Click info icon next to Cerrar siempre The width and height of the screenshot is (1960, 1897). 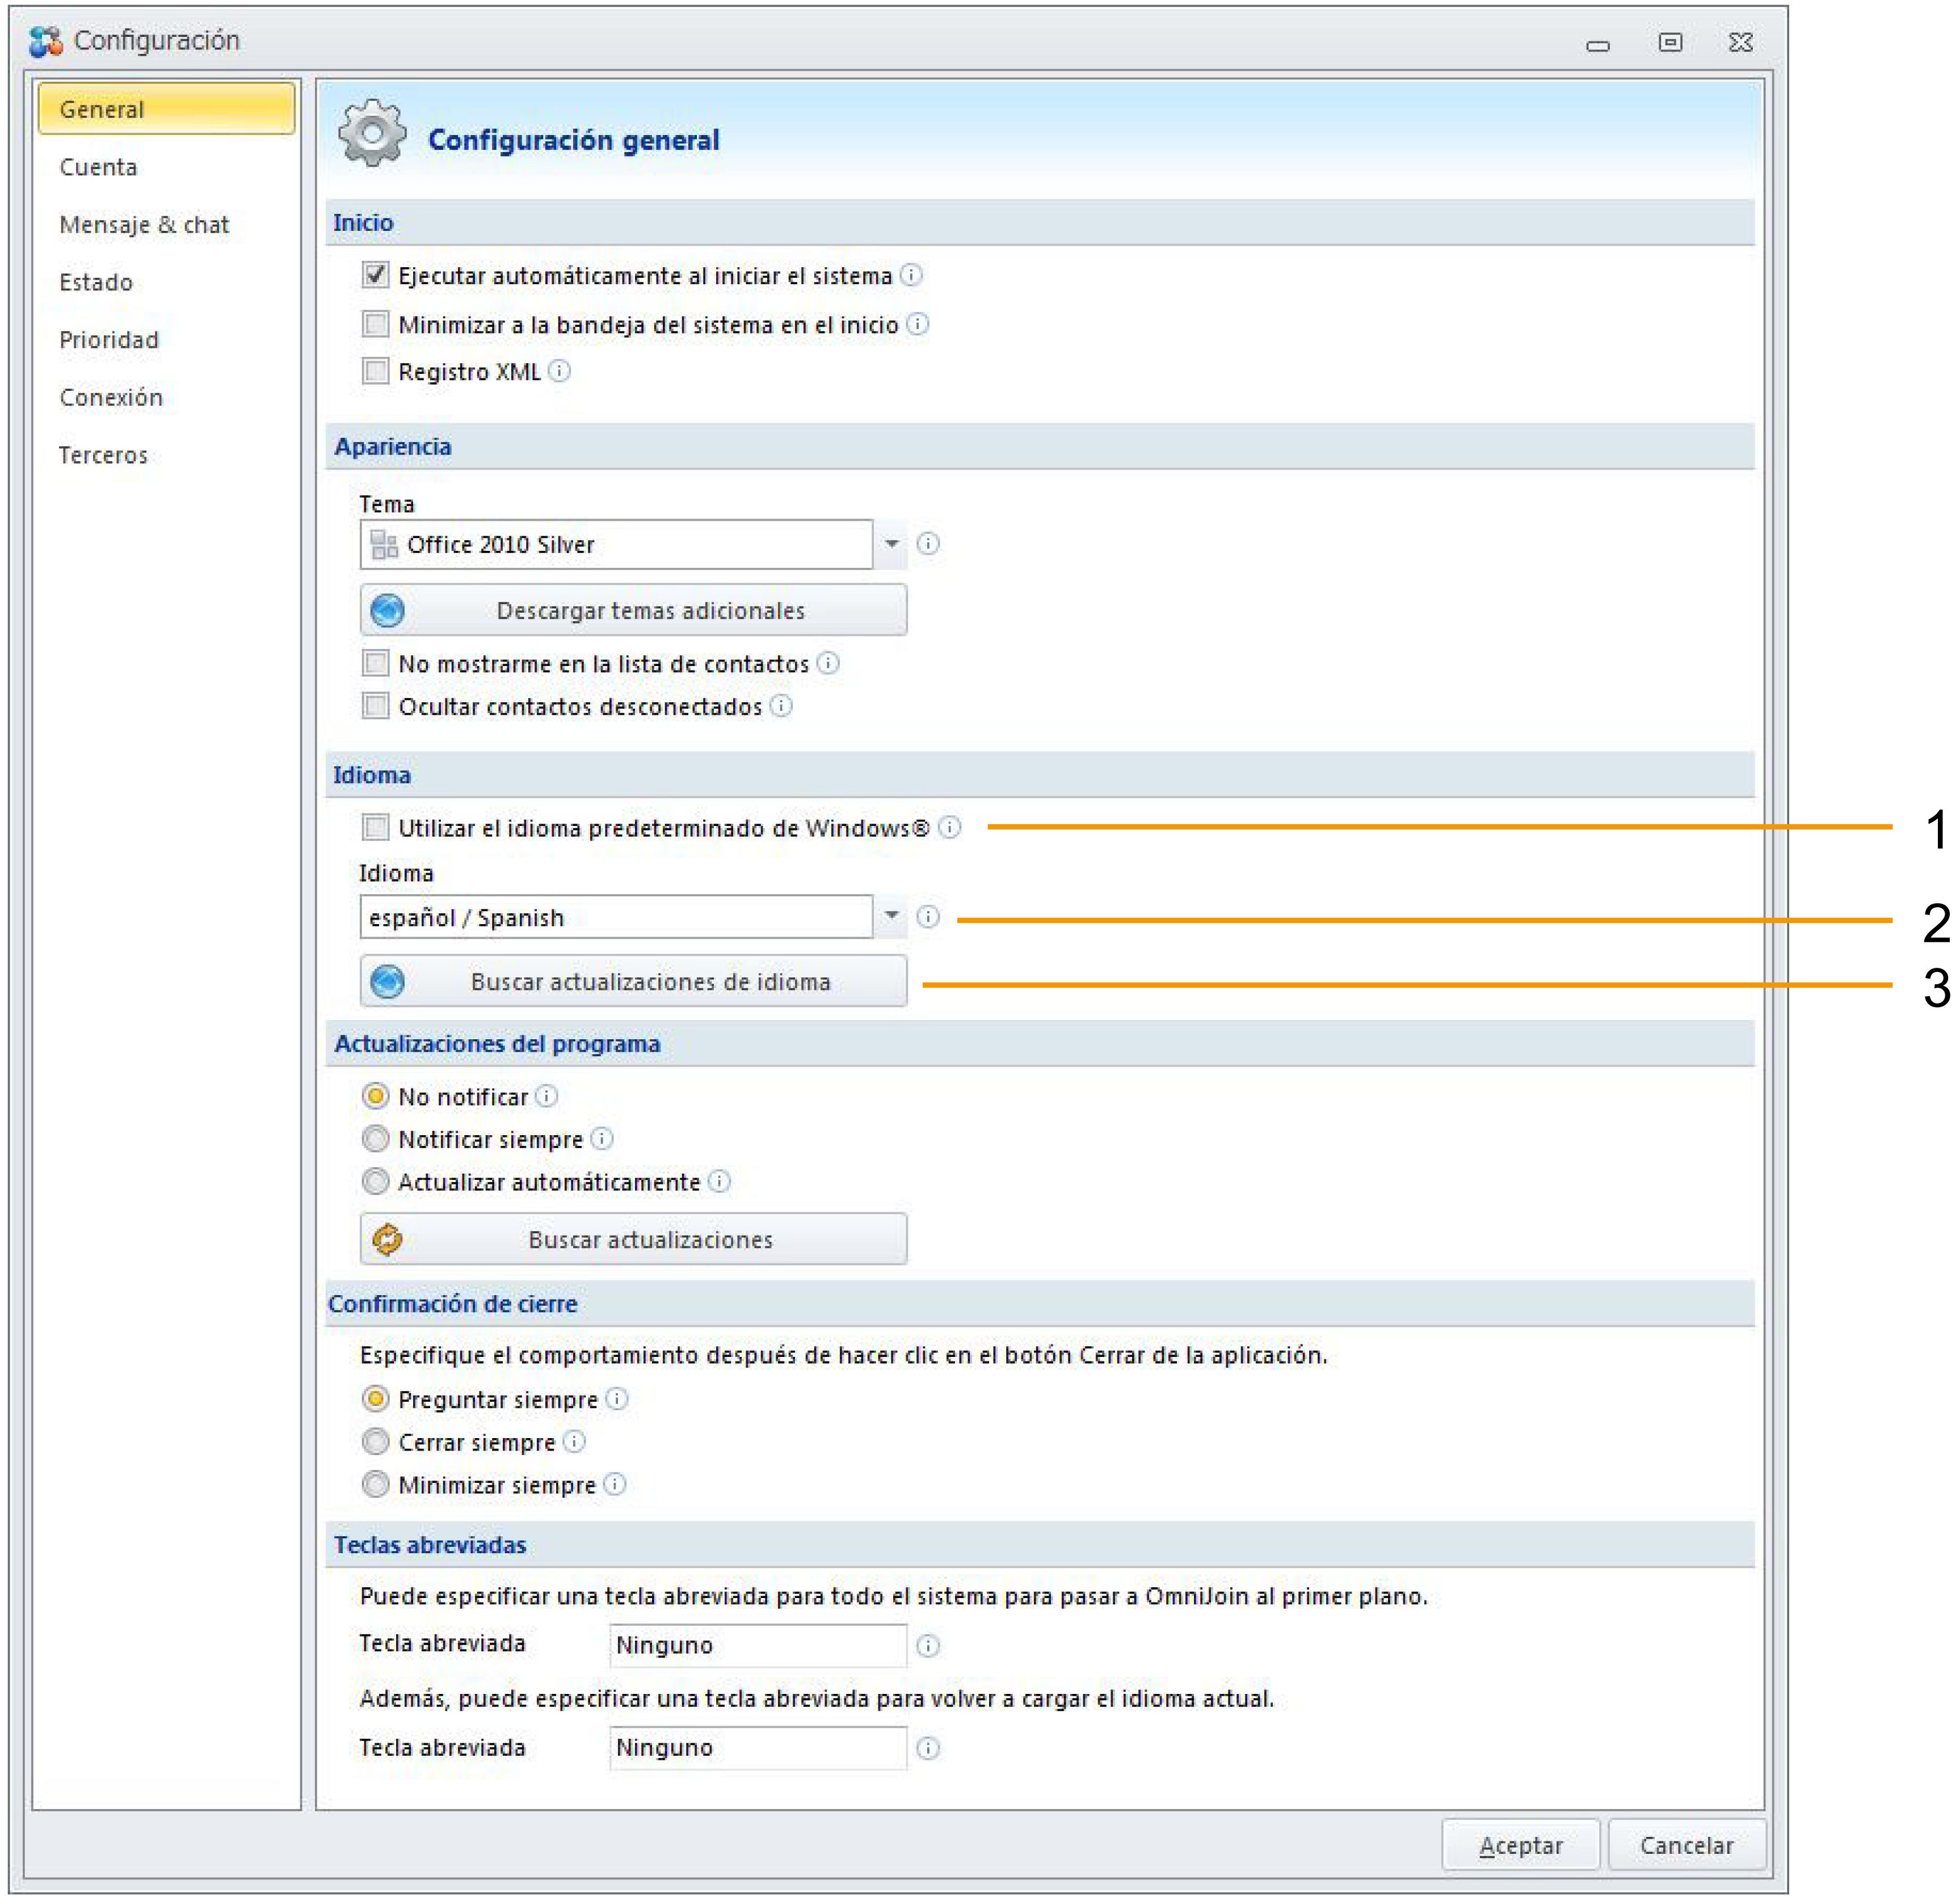coord(574,1441)
